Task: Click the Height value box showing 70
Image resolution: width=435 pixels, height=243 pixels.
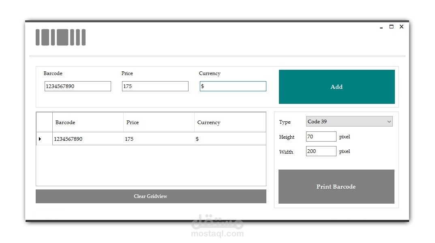Action: pos(321,136)
